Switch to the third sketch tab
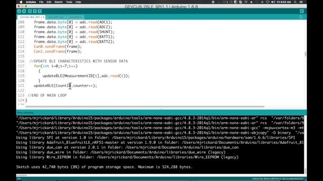Screen dimensions: 323x181 point(75,17)
